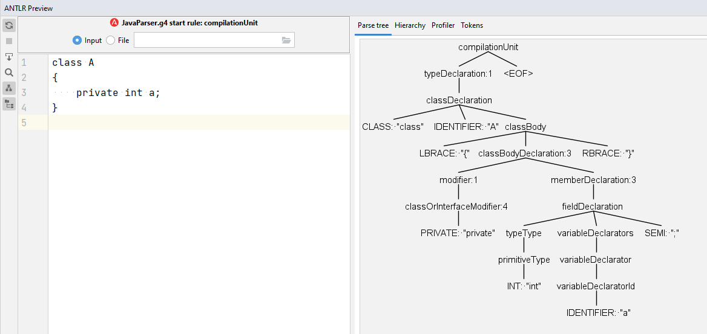707x334 pixels.
Task: Click the gray stop square icon
Action: point(9,41)
